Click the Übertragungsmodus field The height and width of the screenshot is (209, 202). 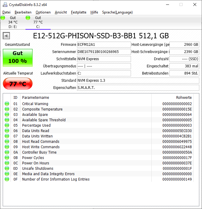point(104,66)
